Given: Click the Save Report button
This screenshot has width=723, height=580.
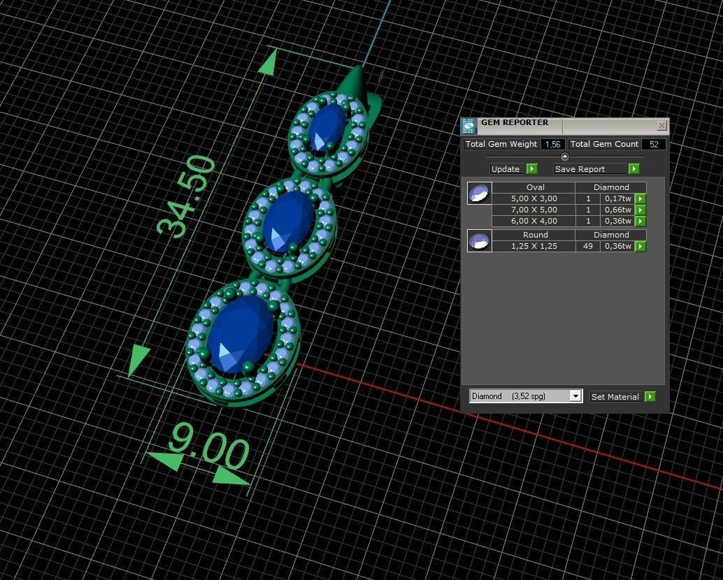Looking at the screenshot, I should 589,169.
